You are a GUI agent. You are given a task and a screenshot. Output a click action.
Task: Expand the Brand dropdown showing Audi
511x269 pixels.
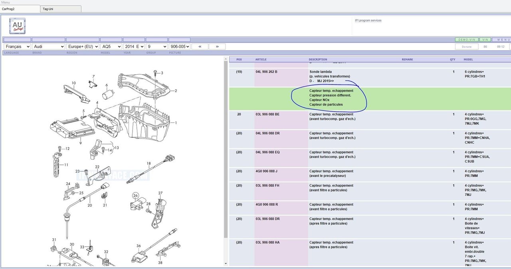click(48, 47)
